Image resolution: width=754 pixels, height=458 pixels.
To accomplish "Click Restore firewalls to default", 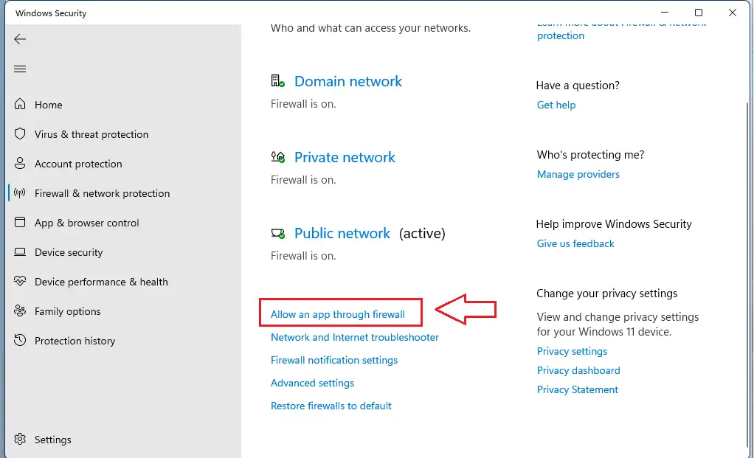I will [x=331, y=406].
